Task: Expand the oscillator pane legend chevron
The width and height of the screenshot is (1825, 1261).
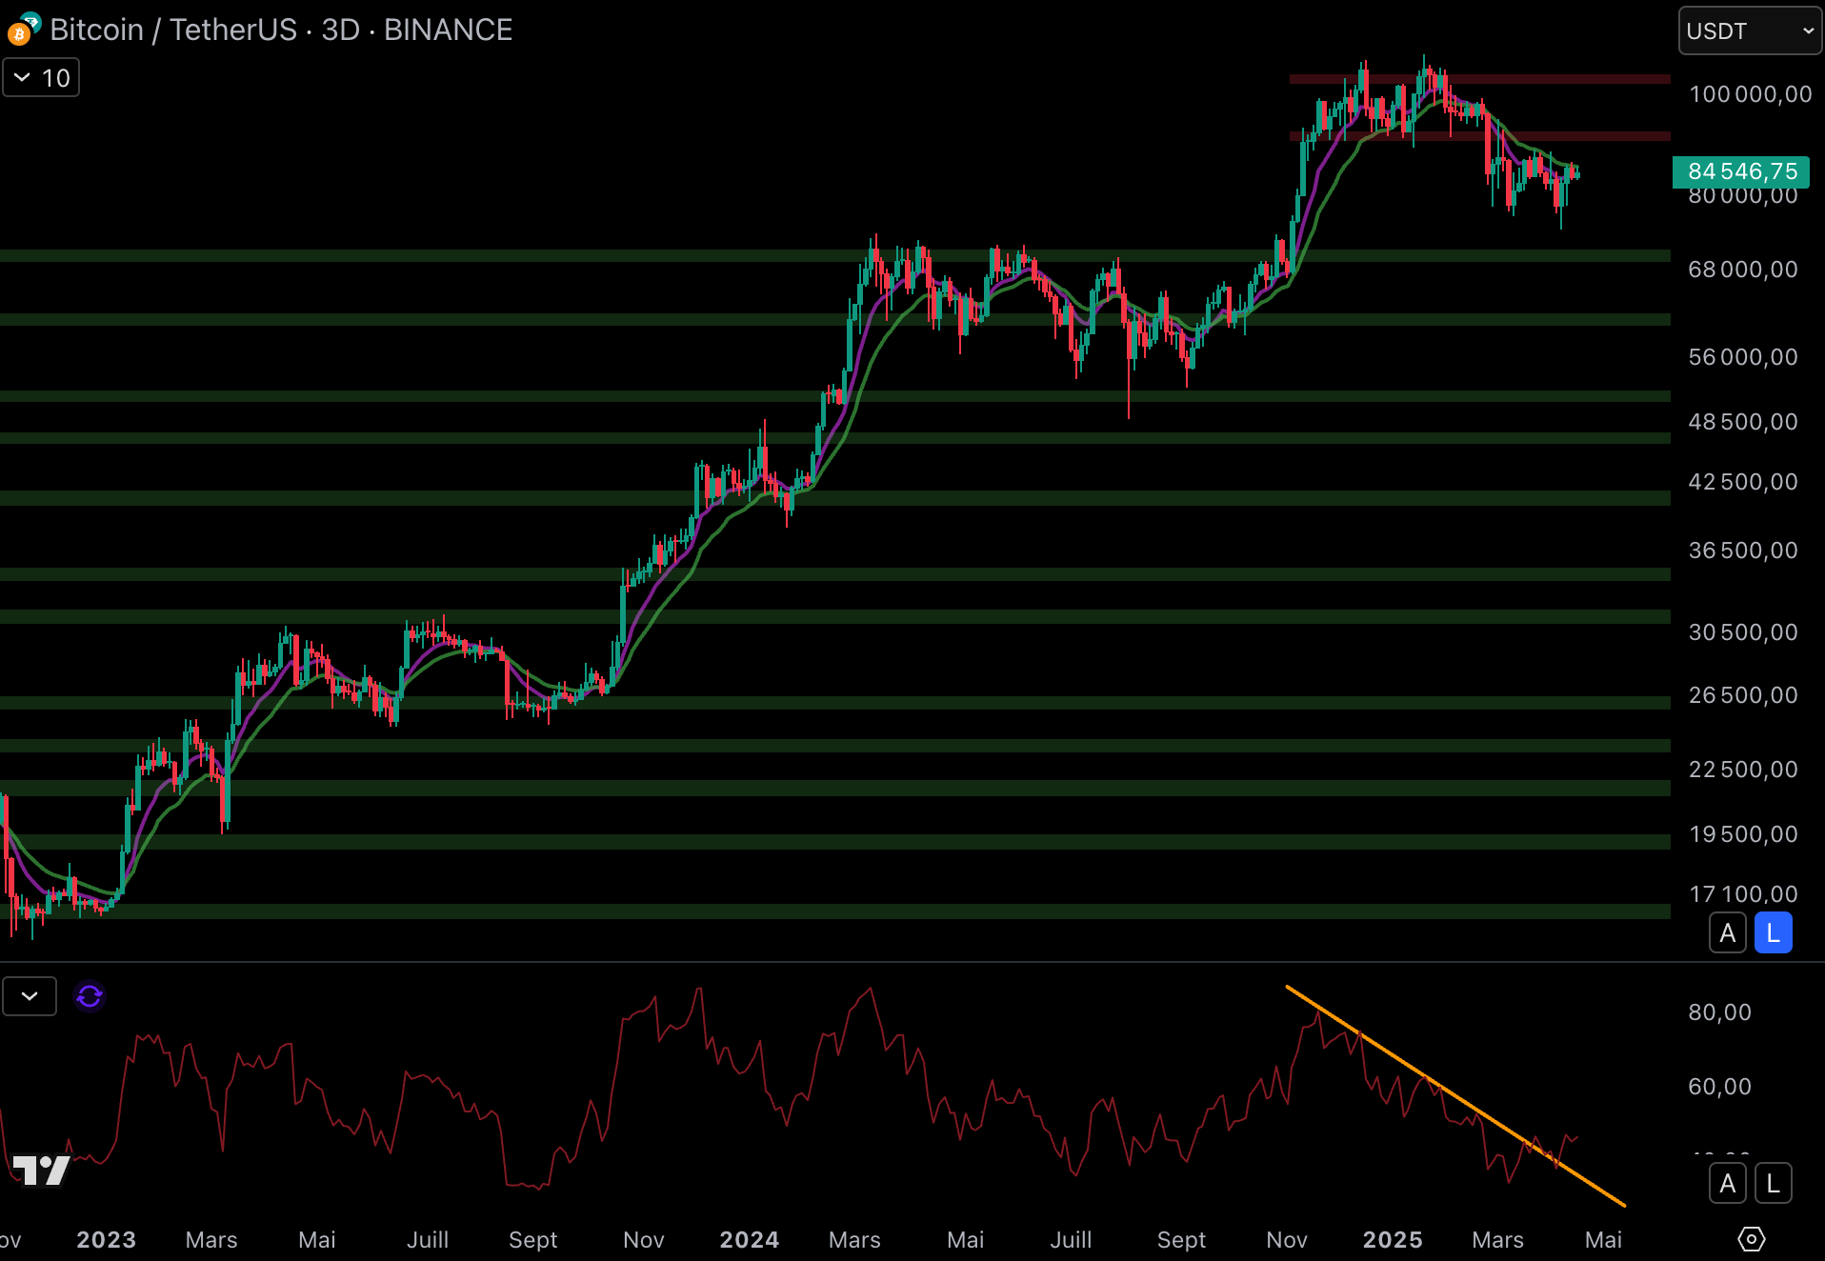Action: point(30,996)
